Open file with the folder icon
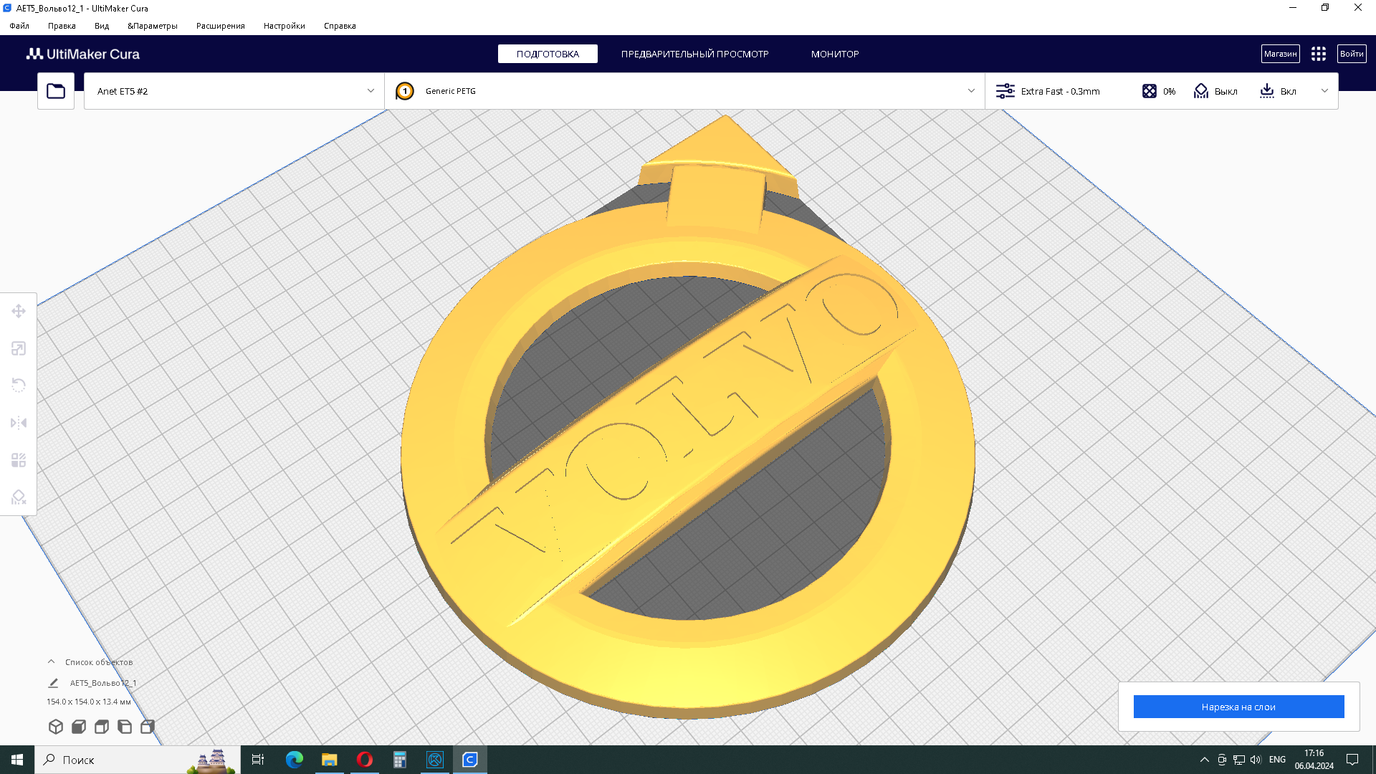 point(56,91)
